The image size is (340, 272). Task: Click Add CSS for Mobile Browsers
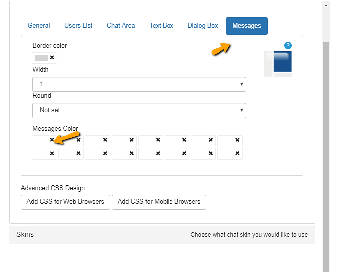tap(159, 202)
